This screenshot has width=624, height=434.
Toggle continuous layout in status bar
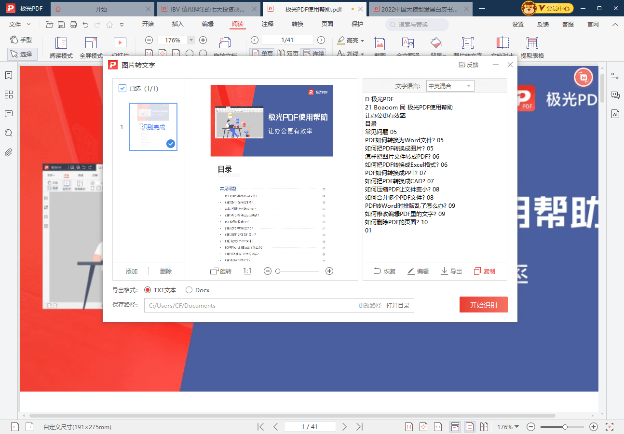[x=455, y=427]
